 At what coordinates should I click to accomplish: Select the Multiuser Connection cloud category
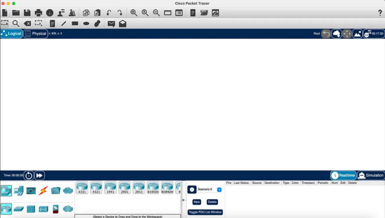pyautogui.click(x=68, y=191)
